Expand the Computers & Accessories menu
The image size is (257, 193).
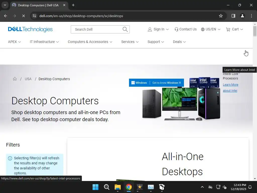pyautogui.click(x=90, y=42)
